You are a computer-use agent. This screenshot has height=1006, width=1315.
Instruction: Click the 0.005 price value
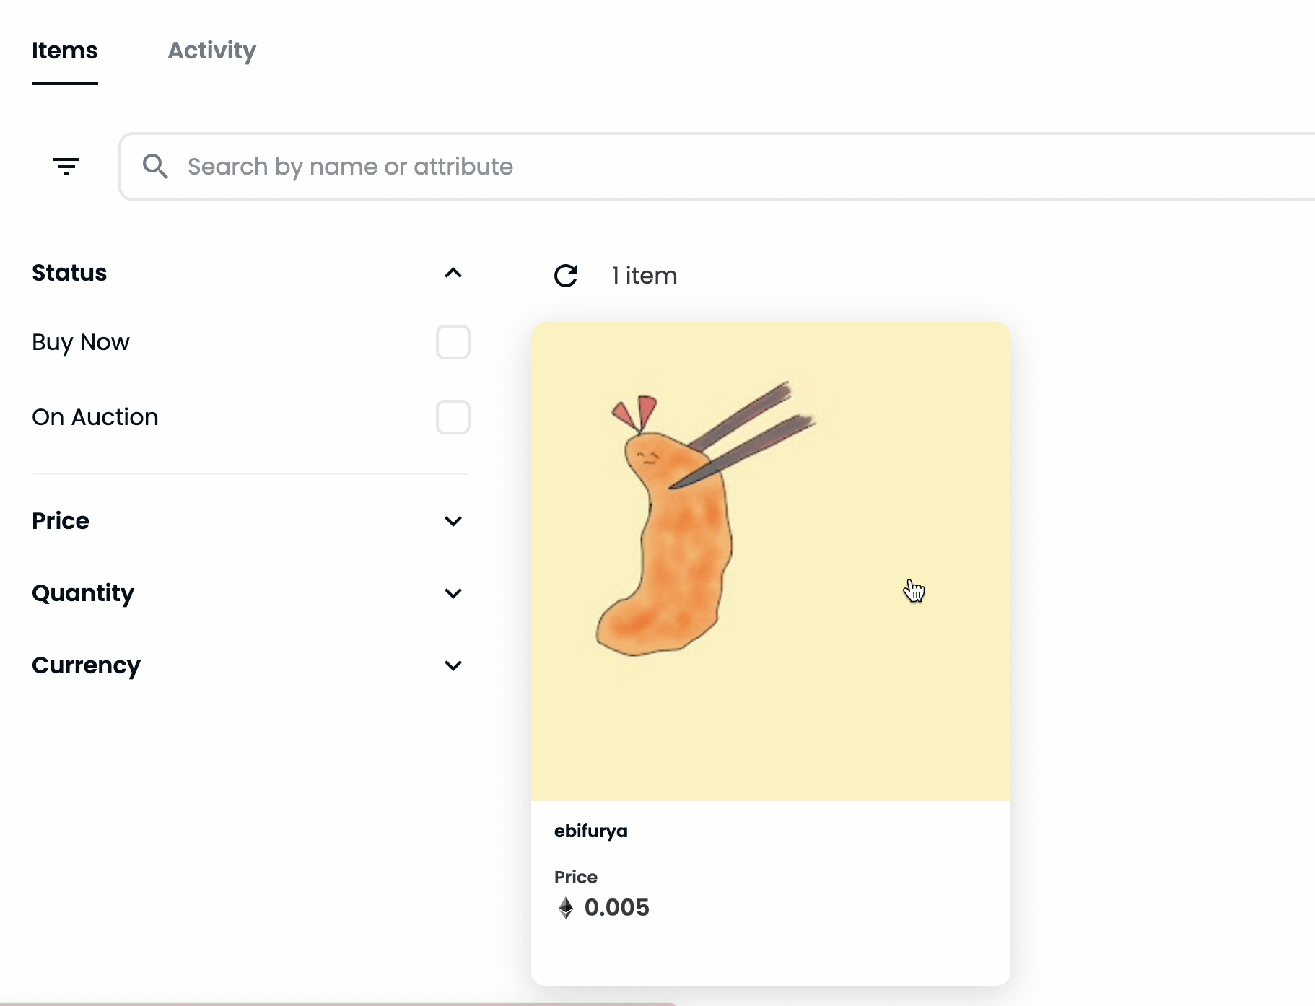pyautogui.click(x=617, y=907)
